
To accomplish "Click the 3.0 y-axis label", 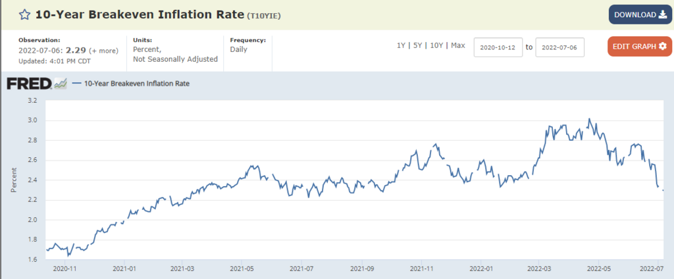I will click(33, 120).
